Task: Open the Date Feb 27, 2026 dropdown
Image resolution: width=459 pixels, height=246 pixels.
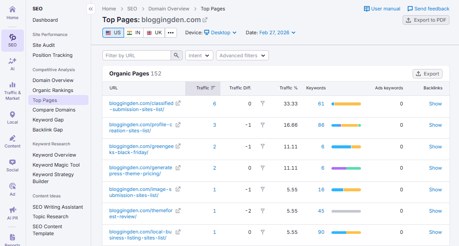Action: (277, 33)
